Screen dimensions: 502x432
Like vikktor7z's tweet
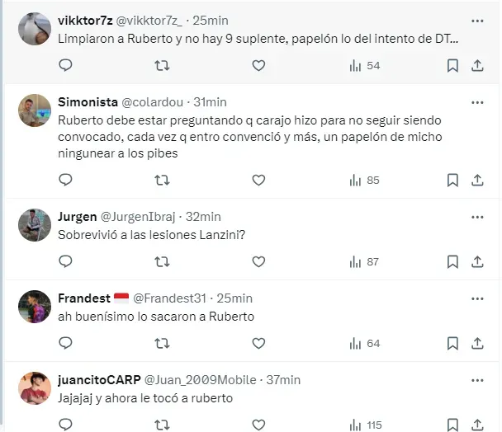point(258,66)
